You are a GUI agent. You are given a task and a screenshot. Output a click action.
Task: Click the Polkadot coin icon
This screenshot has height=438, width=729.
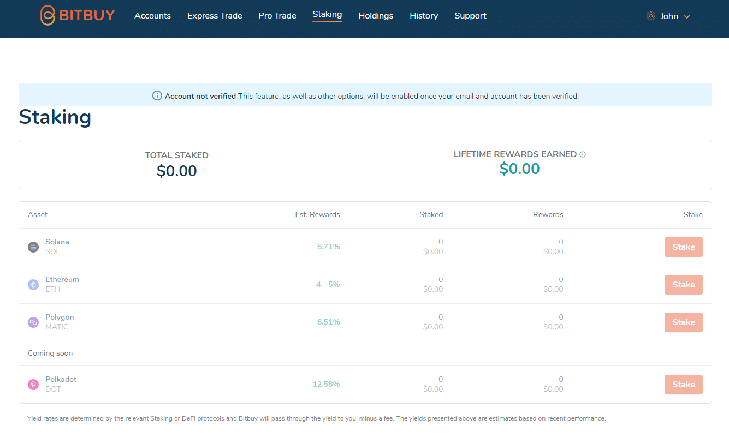(33, 385)
